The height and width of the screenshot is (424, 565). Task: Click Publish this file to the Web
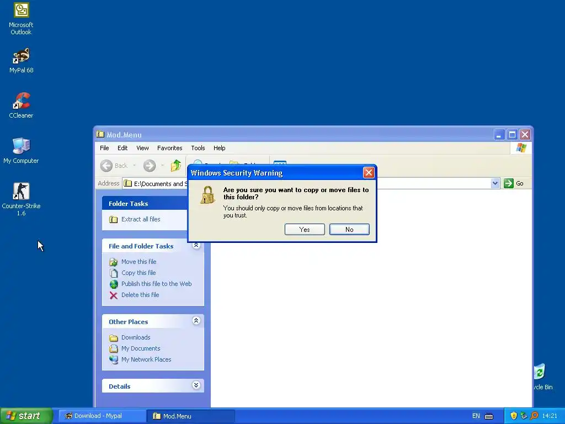(156, 284)
